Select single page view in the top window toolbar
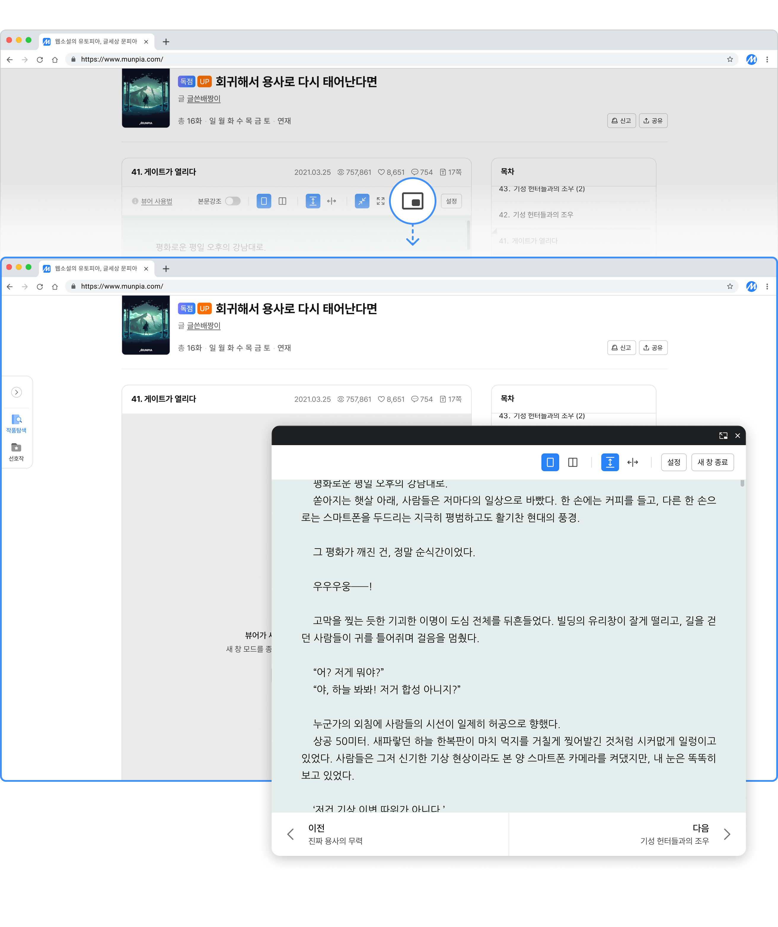The width and height of the screenshot is (778, 927). tap(264, 201)
